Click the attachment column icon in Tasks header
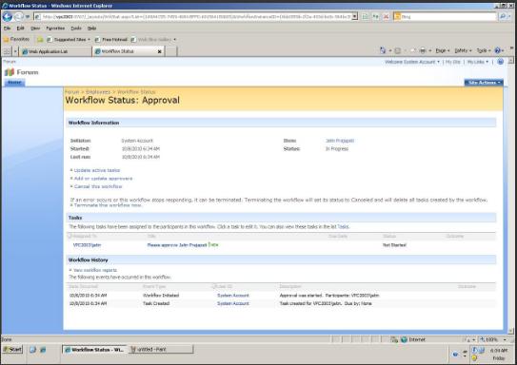The height and width of the screenshot is (365, 517). (x=70, y=236)
